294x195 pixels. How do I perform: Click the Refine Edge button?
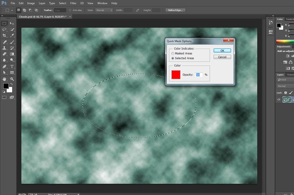point(175,10)
